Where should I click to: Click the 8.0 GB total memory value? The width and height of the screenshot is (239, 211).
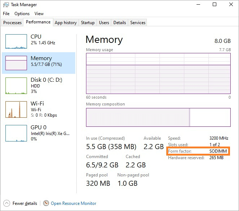222,41
